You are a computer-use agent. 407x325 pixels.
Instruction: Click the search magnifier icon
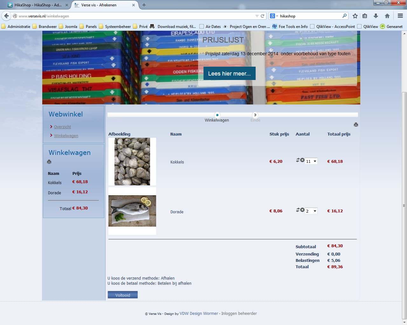coord(345,16)
